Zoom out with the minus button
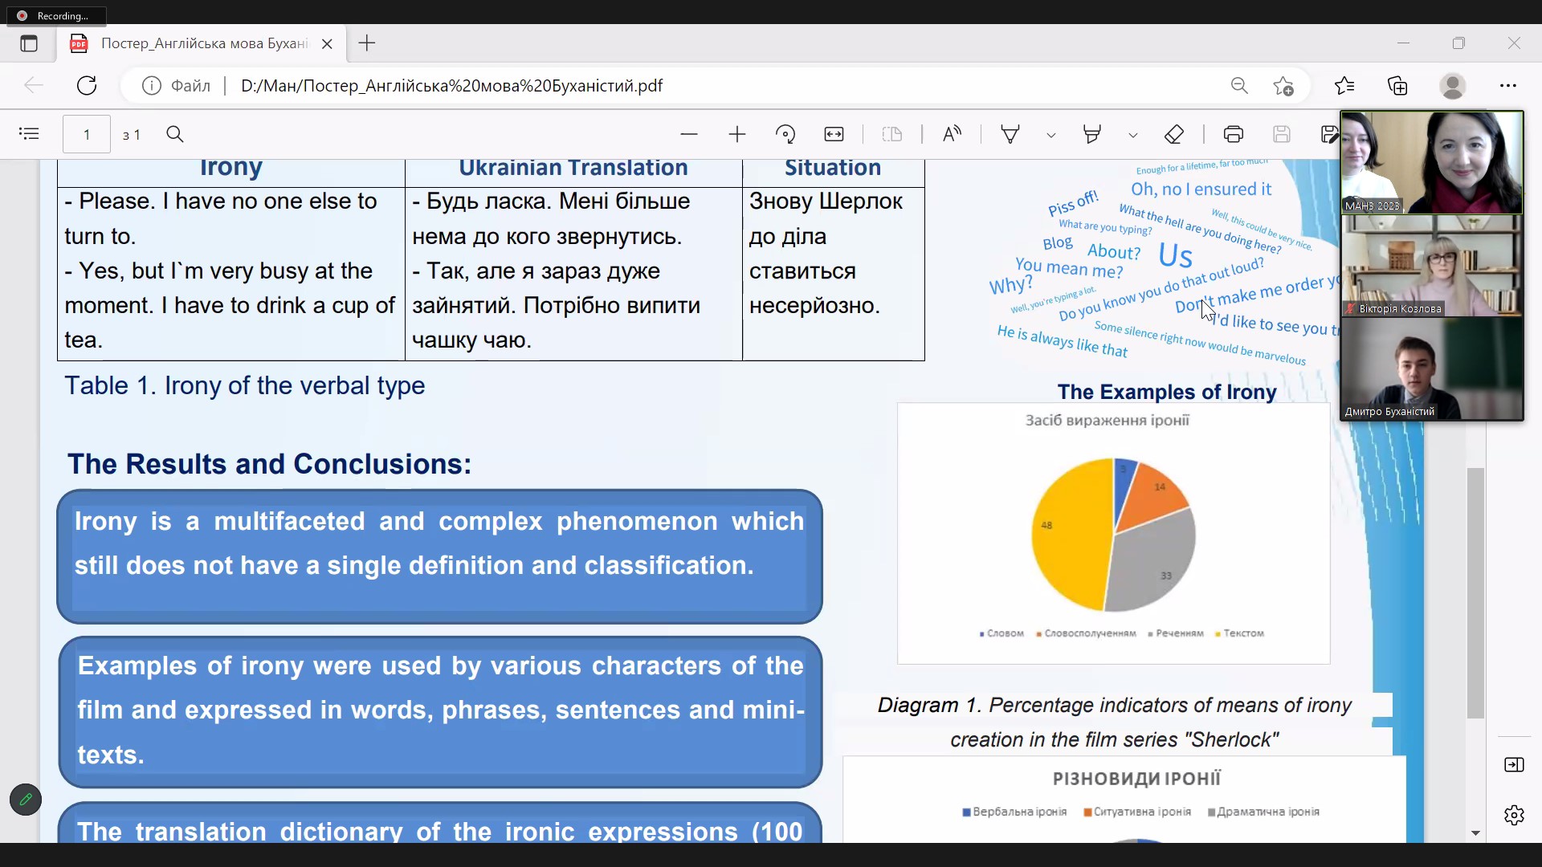The height and width of the screenshot is (867, 1542). pyautogui.click(x=689, y=134)
